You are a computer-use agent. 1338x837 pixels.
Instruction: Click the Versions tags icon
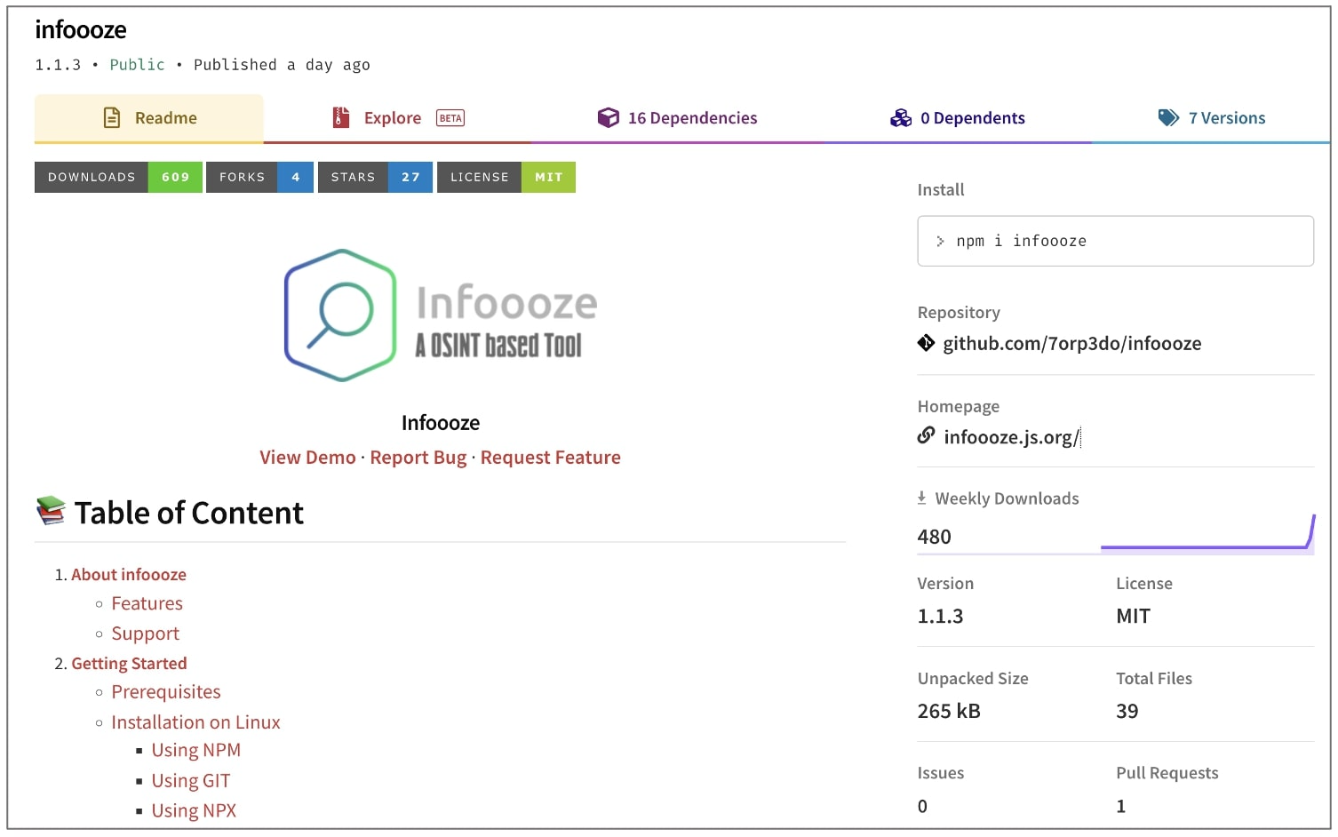[1168, 118]
